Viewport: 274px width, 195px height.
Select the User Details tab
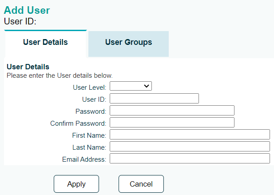pos(45,44)
